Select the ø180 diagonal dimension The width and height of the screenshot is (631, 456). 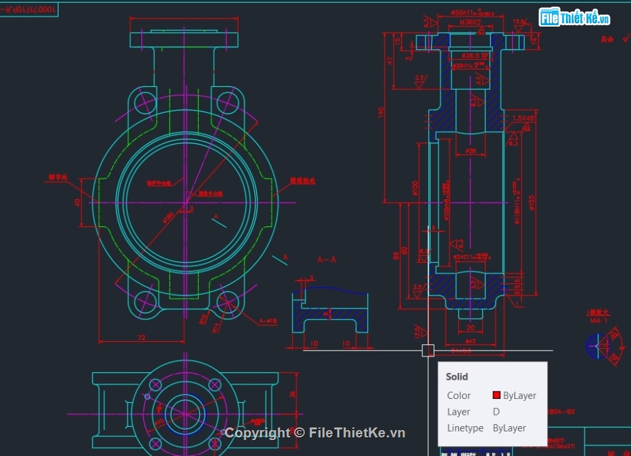click(168, 217)
